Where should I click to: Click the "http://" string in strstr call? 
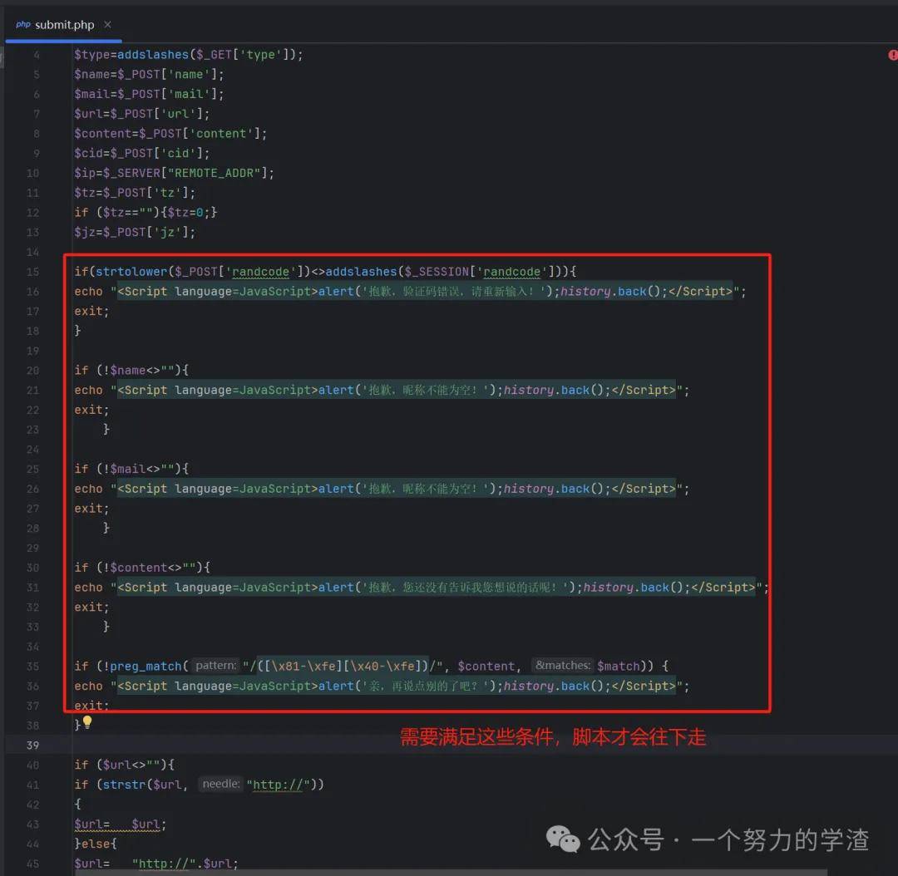(x=278, y=785)
